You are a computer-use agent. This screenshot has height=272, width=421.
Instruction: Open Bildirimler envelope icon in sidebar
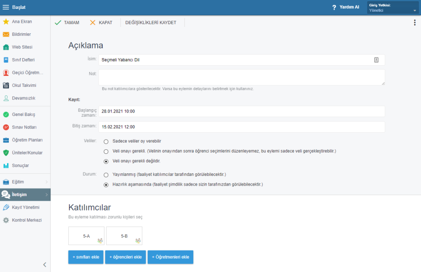pos(6,34)
